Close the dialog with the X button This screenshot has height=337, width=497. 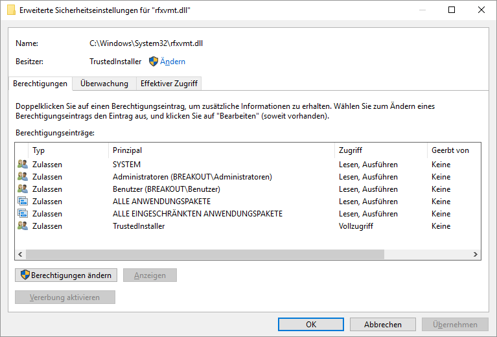pos(481,10)
